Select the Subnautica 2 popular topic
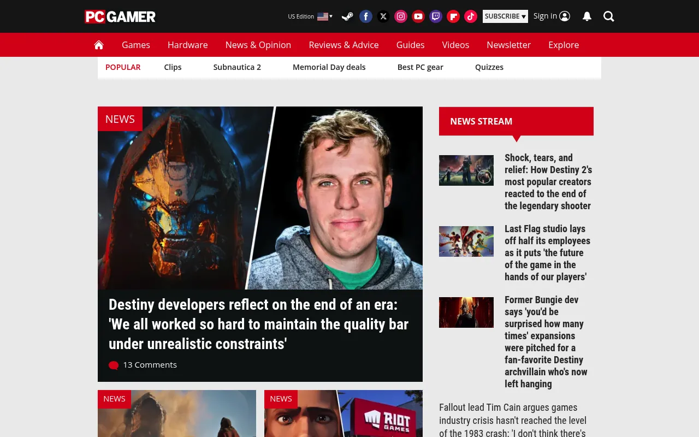The width and height of the screenshot is (699, 437). pyautogui.click(x=237, y=67)
